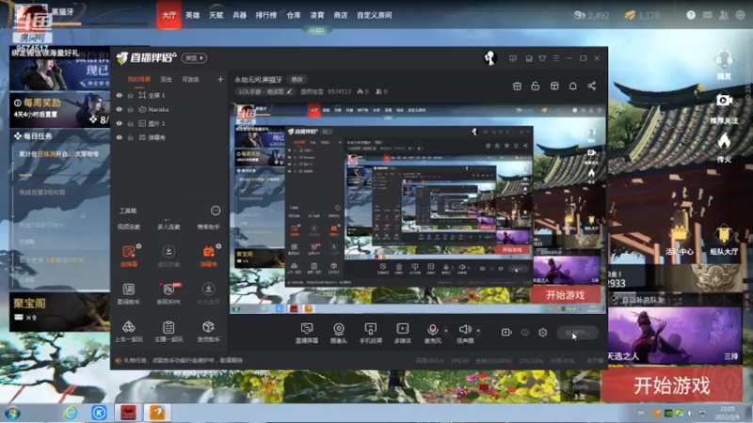Edit the LOL手游 category pill
Image resolution: width=753 pixels, height=423 pixels.
click(265, 91)
